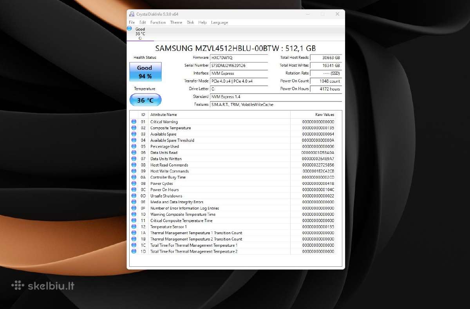Click the status orb for Available Spare row
This screenshot has height=309, width=470.
134,134
